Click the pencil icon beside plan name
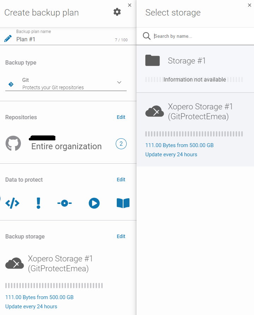The image size is (254, 315). point(8,38)
